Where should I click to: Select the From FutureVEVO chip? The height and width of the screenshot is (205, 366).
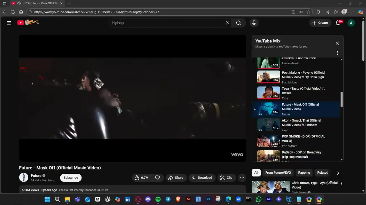tap(278, 173)
